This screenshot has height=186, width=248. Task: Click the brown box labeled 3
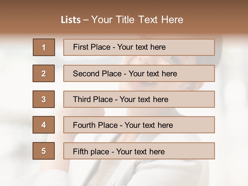pos(44,99)
